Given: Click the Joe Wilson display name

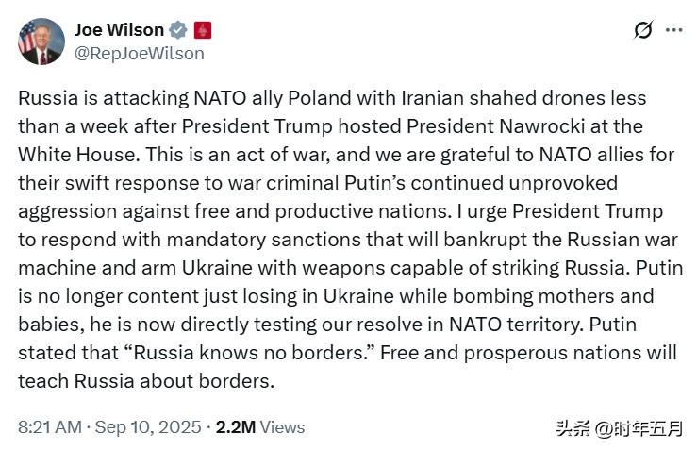Looking at the screenshot, I should pos(119,30).
